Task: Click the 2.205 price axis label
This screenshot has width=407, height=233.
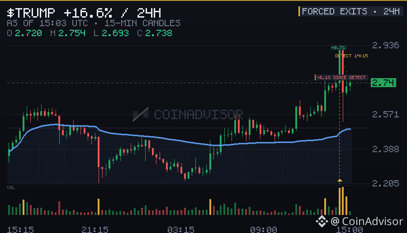Action: [385, 183]
